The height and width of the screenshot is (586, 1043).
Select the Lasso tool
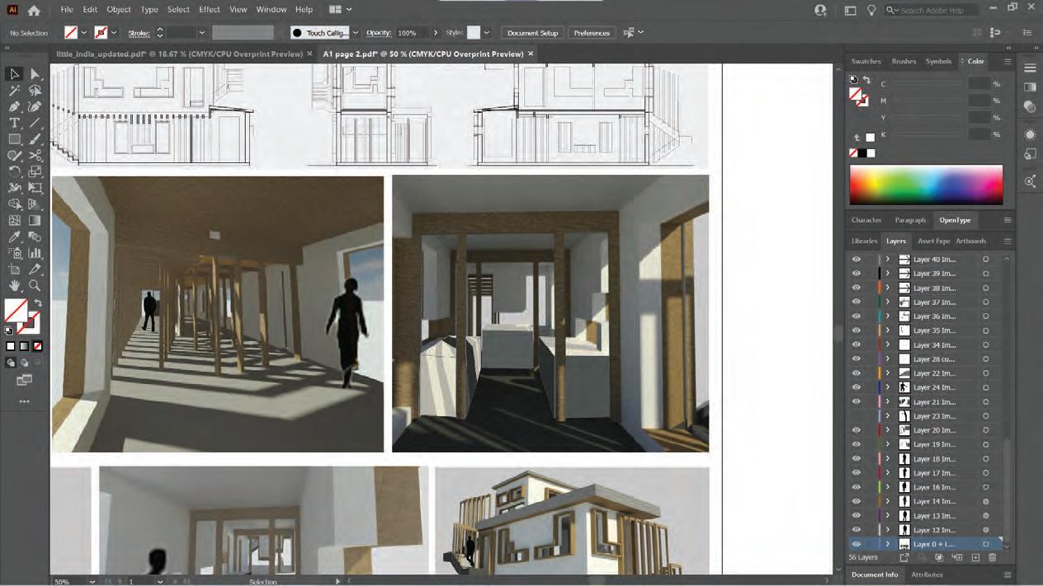tap(35, 91)
